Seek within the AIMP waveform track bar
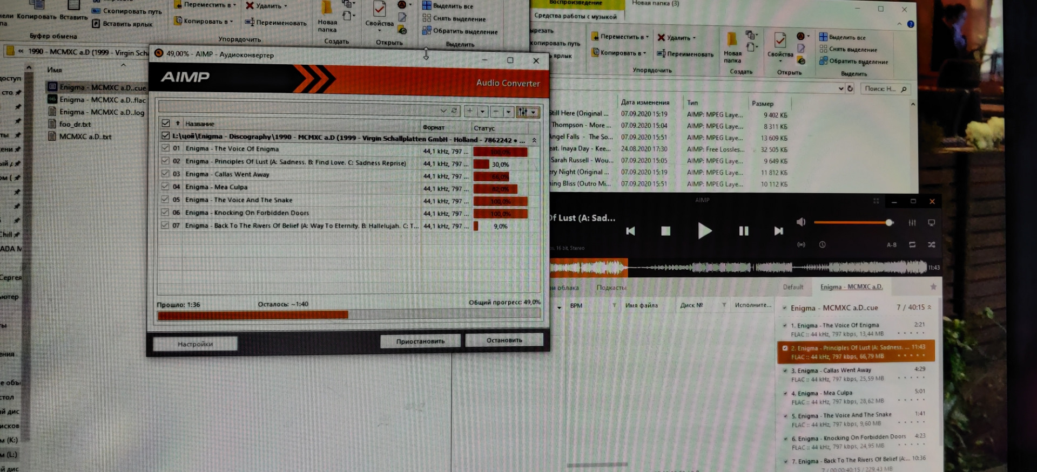Viewport: 1037px width, 472px height. coord(738,267)
